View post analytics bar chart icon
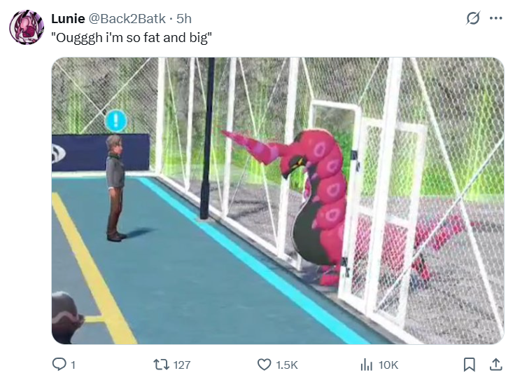Screen dimensions: 513x380 (x=367, y=365)
